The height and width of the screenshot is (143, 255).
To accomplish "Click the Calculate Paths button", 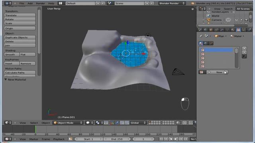I will [20, 73].
